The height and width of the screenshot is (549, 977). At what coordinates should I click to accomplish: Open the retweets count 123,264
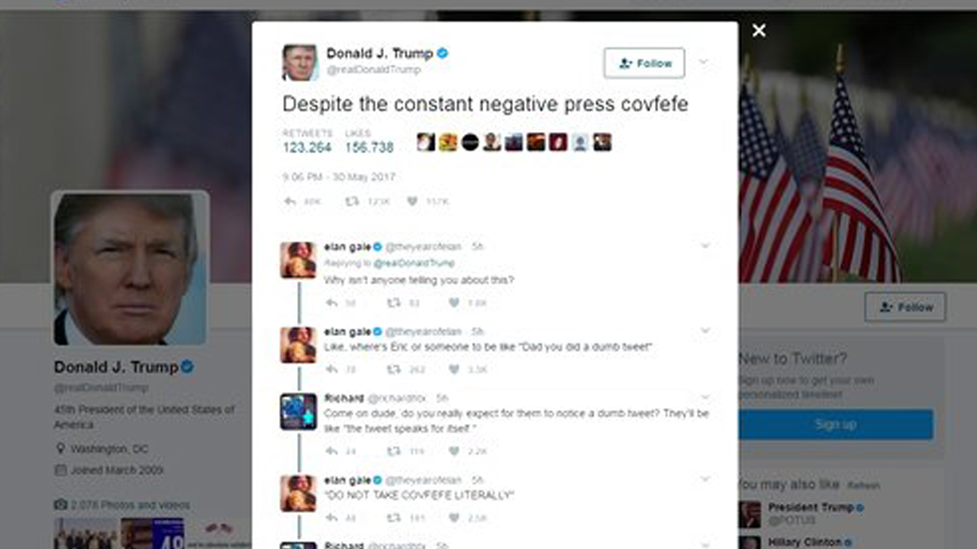point(307,147)
